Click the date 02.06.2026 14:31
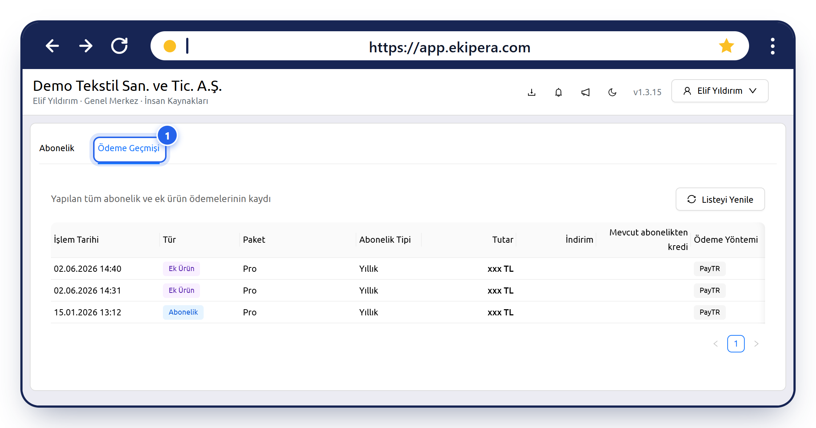 click(x=88, y=291)
